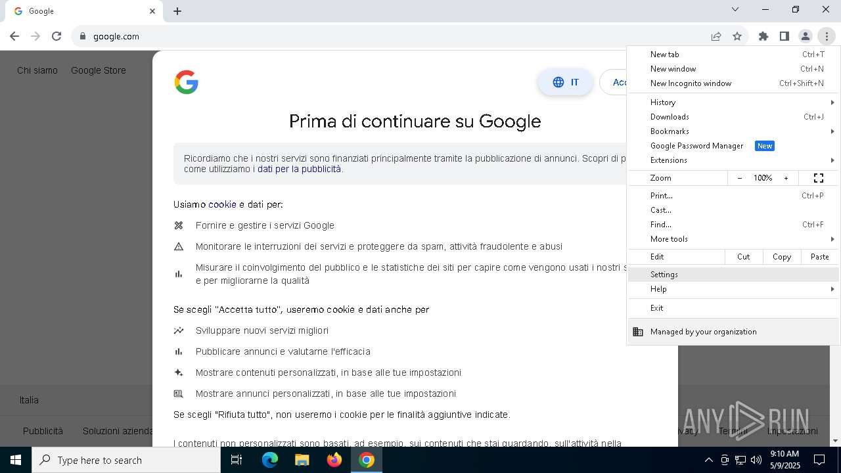Expand the Extensions submenu
The height and width of the screenshot is (473, 841).
734,160
